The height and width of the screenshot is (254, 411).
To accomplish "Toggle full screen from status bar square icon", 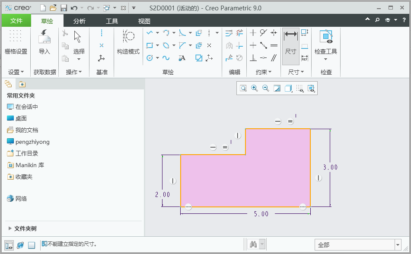I will pyautogui.click(x=32, y=245).
